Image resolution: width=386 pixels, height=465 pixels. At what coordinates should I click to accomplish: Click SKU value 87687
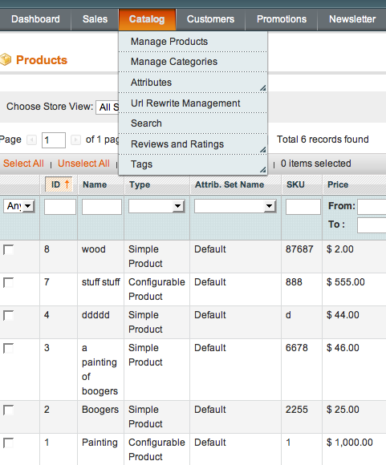299,249
